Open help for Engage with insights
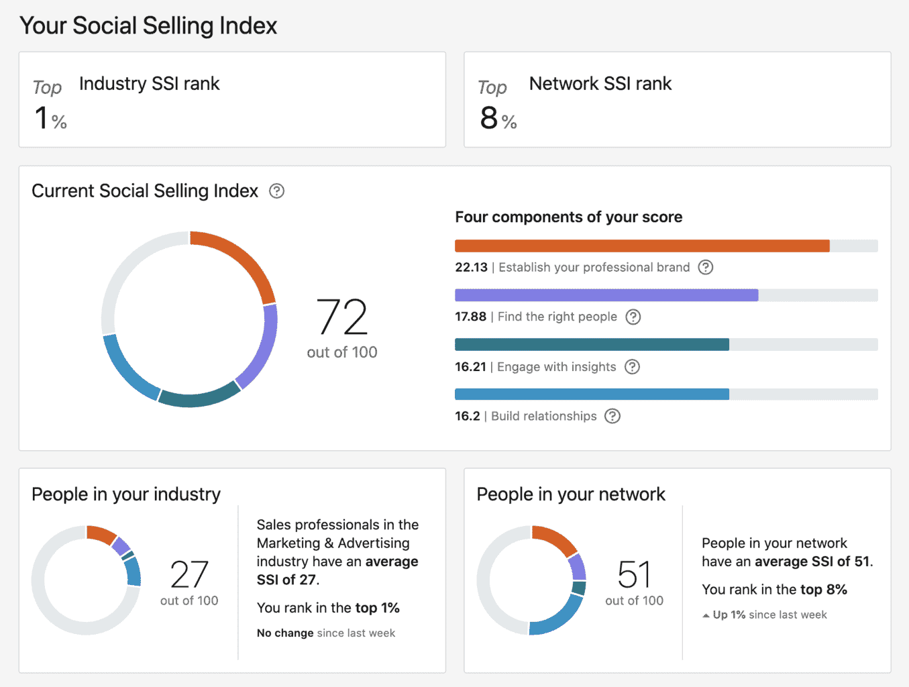 (632, 367)
